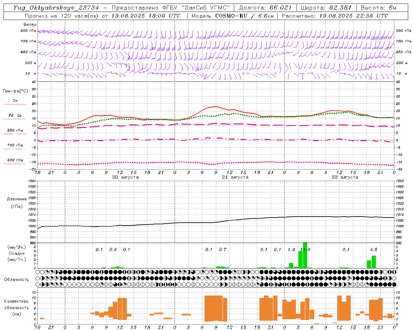413x330 pixels.
Task: Select the longitude value 66.021
Action: click(280, 8)
